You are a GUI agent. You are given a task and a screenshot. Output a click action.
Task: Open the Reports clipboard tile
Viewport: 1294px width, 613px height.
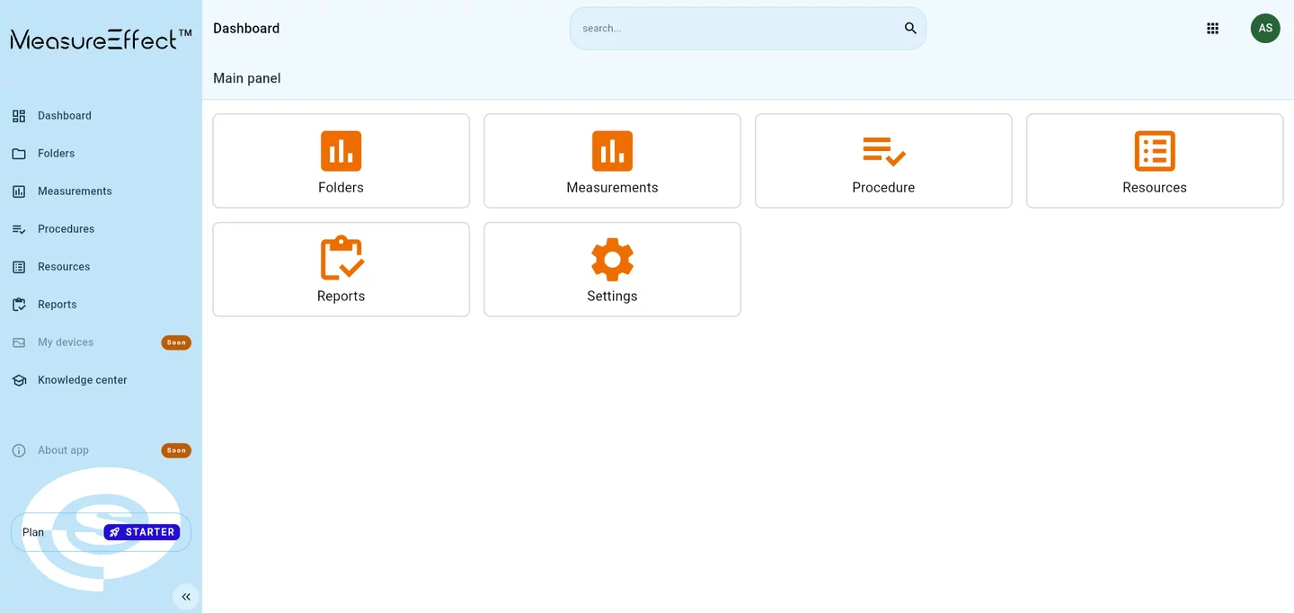coord(341,270)
